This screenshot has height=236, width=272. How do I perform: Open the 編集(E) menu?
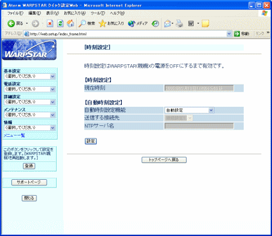(x=34, y=13)
